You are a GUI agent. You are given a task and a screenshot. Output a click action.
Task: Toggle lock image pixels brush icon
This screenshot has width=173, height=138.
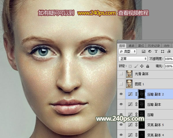tap(136, 66)
